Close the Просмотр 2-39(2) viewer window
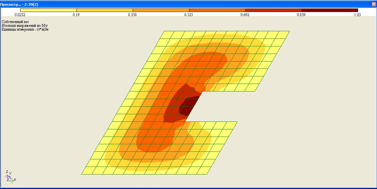 374,4
